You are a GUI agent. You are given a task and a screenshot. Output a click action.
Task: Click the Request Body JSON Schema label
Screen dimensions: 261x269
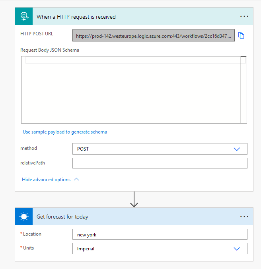50,50
